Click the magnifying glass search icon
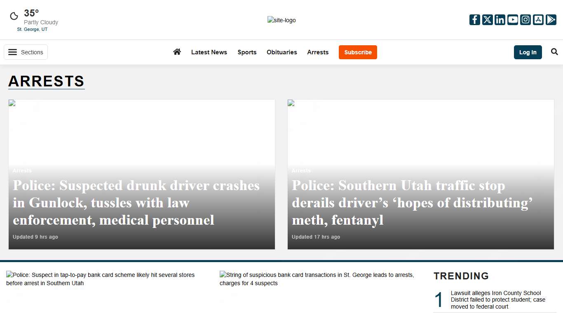 [554, 52]
